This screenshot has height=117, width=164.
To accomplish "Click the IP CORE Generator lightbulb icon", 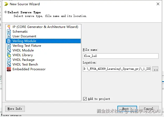I will click(x=9, y=27).
